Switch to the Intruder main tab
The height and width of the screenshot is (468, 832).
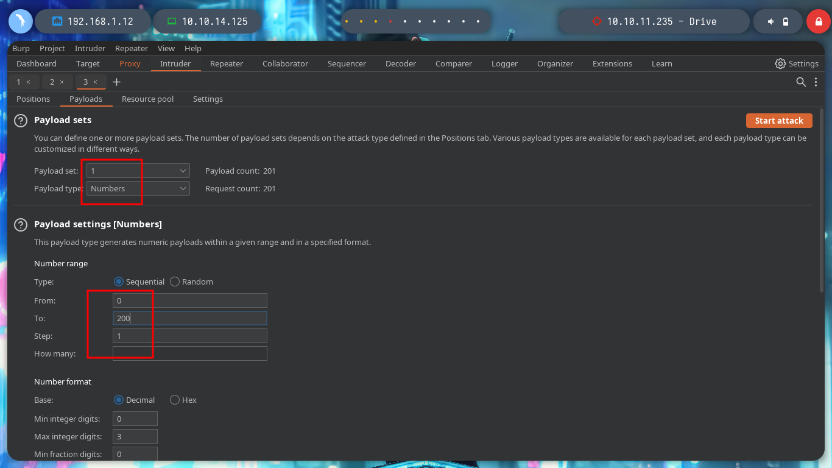(x=175, y=63)
